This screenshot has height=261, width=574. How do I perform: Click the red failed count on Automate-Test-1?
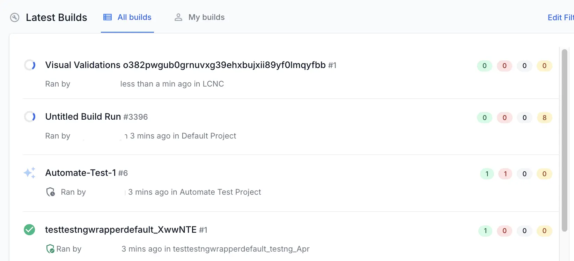point(505,174)
